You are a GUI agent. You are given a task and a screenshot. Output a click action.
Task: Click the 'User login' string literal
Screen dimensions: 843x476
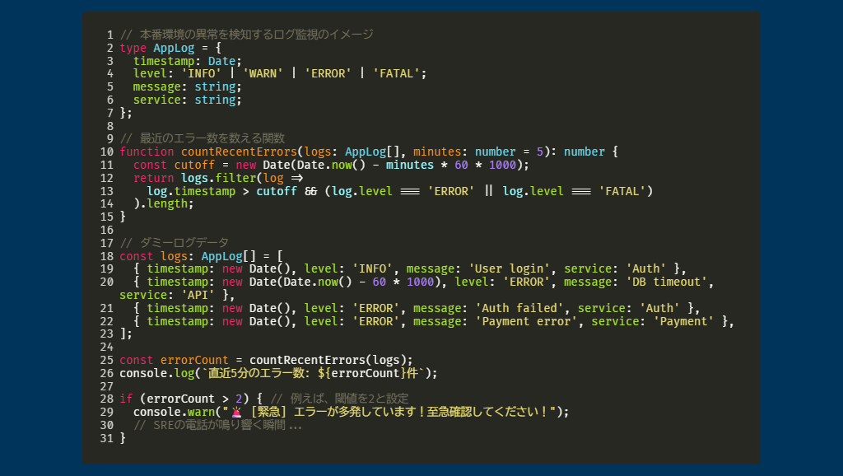pos(512,268)
